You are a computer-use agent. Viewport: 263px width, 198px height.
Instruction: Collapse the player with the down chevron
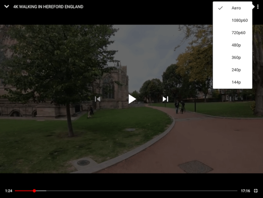(7, 7)
